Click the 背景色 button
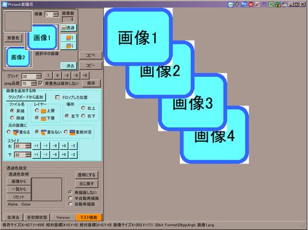This screenshot has height=230, width=308. pyautogui.click(x=14, y=38)
